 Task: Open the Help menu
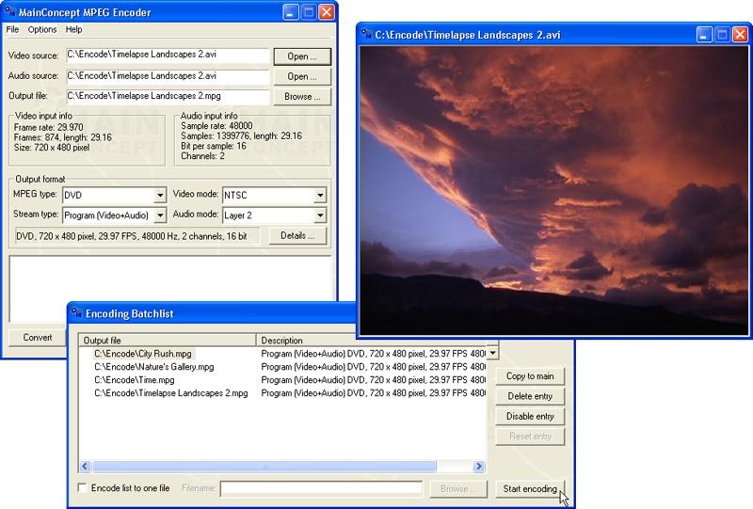(74, 30)
